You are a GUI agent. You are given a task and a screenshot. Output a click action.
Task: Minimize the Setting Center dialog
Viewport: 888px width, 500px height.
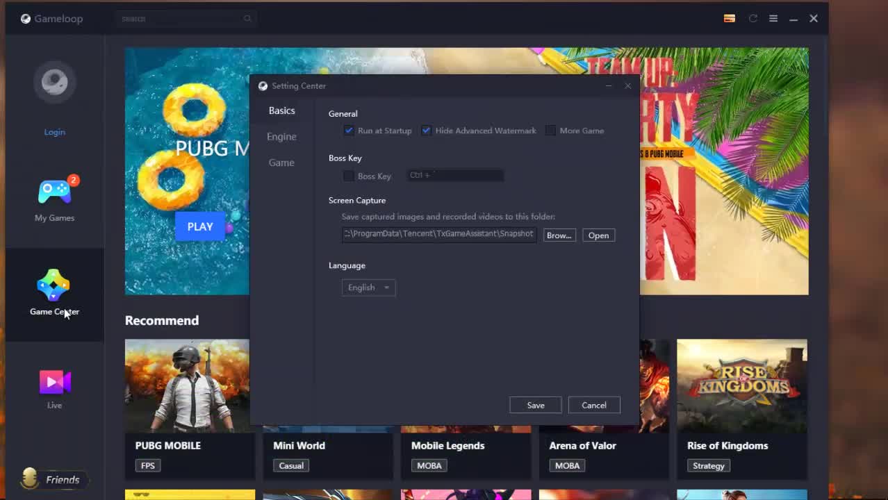609,86
